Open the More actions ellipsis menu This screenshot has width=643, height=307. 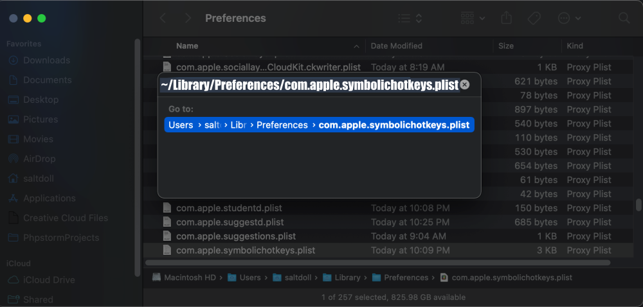[x=570, y=19]
